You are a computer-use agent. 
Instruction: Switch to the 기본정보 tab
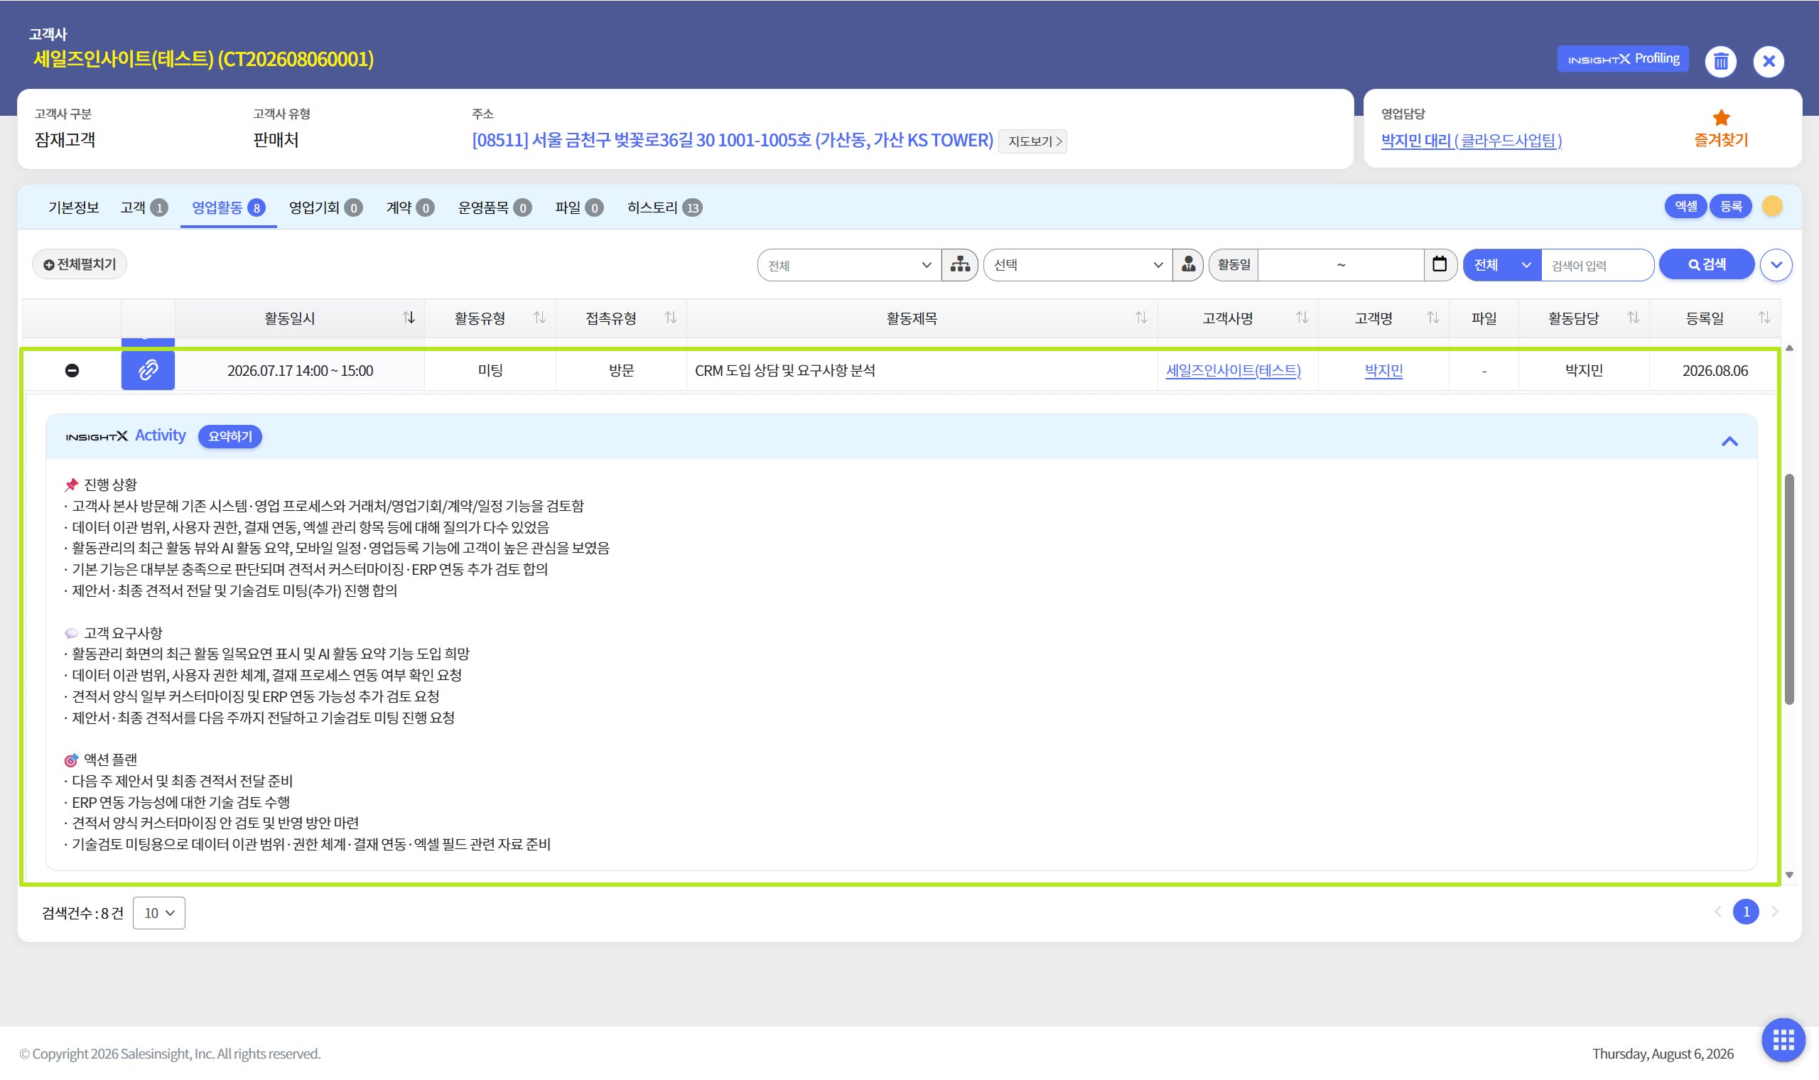coord(73,207)
